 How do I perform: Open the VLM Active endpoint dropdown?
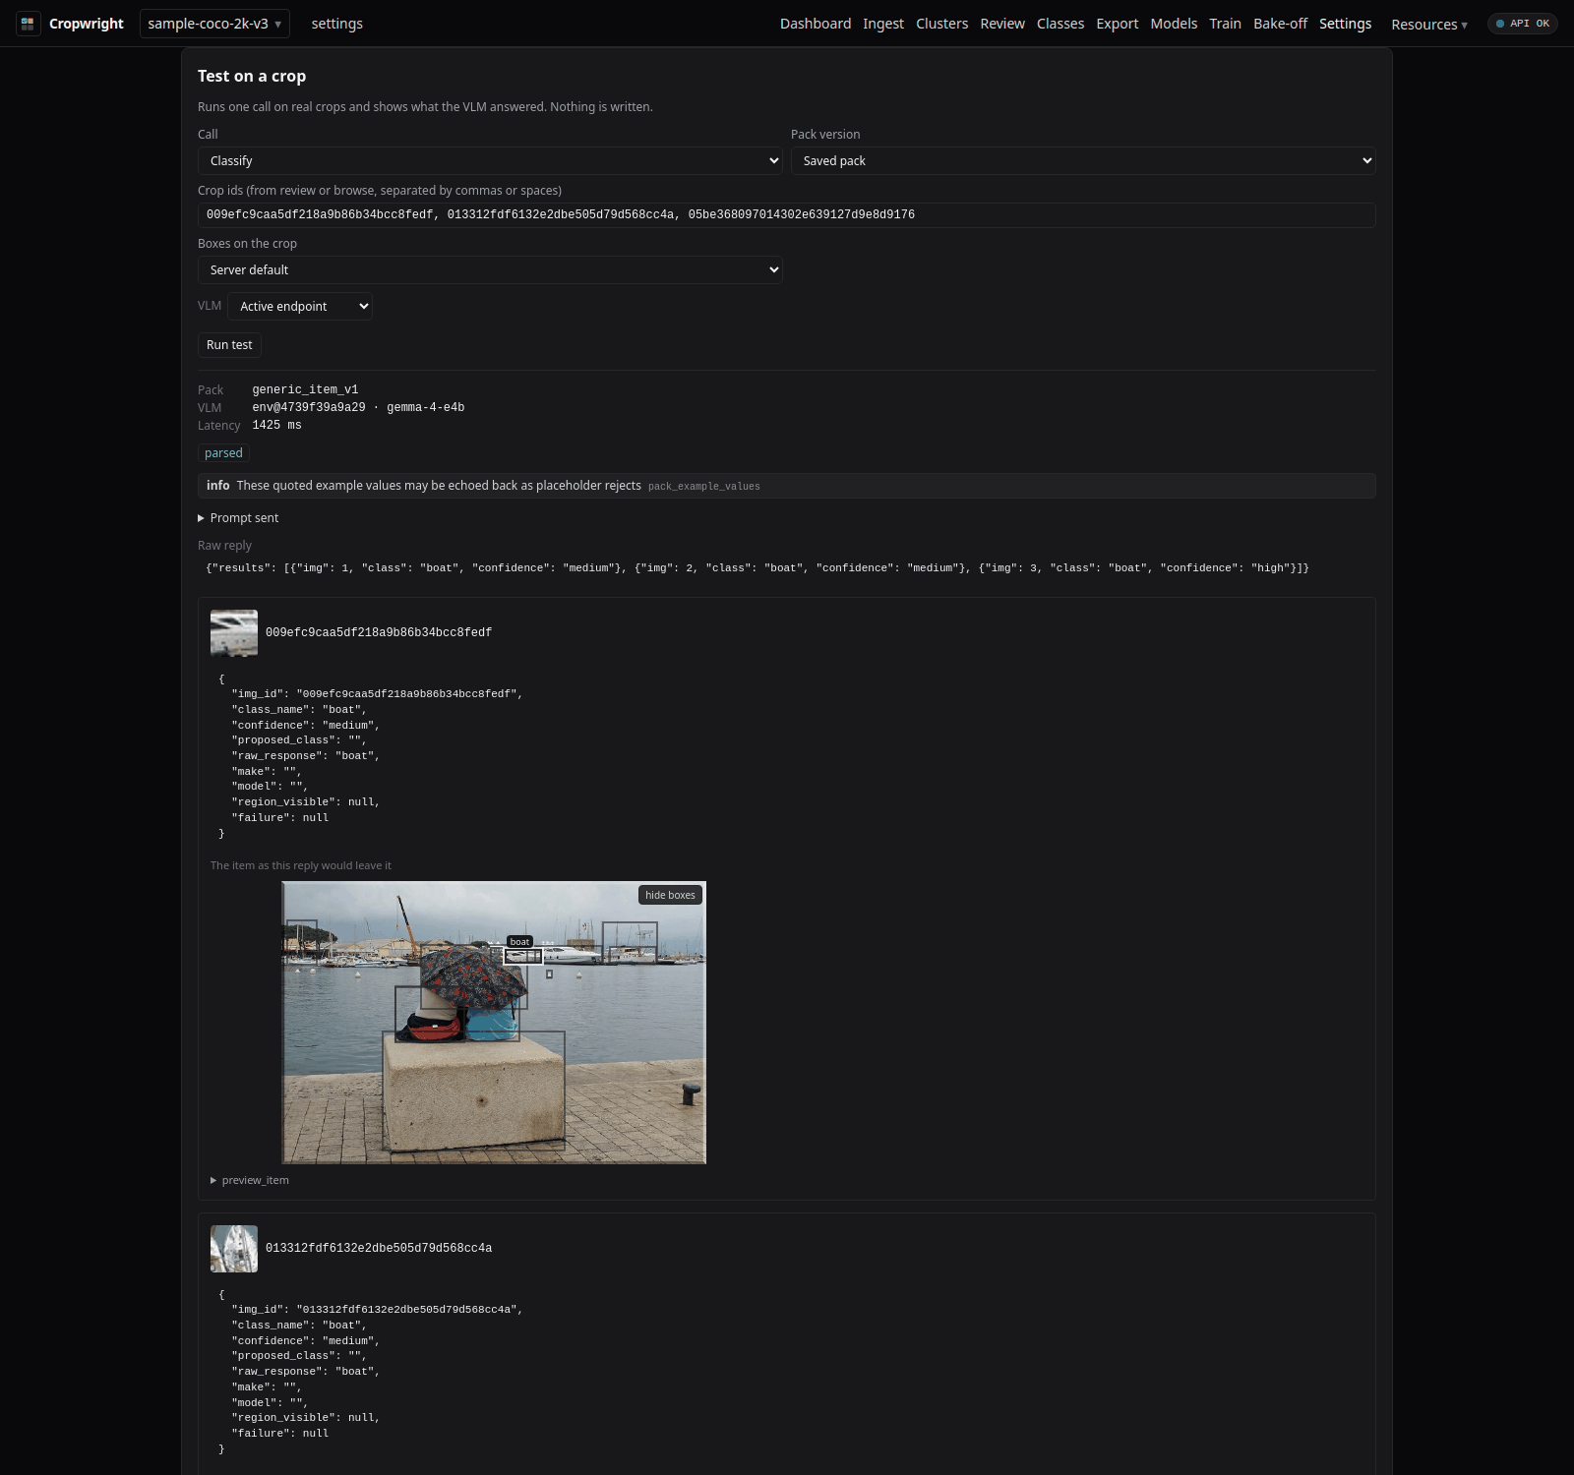(x=300, y=306)
